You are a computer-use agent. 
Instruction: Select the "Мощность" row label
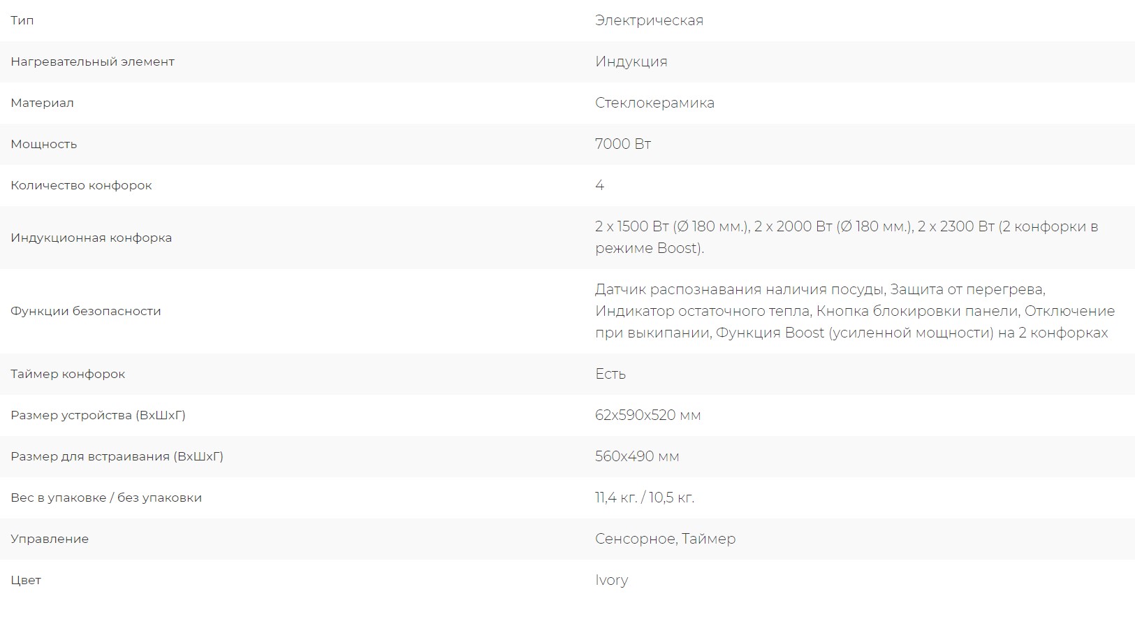[x=43, y=144]
